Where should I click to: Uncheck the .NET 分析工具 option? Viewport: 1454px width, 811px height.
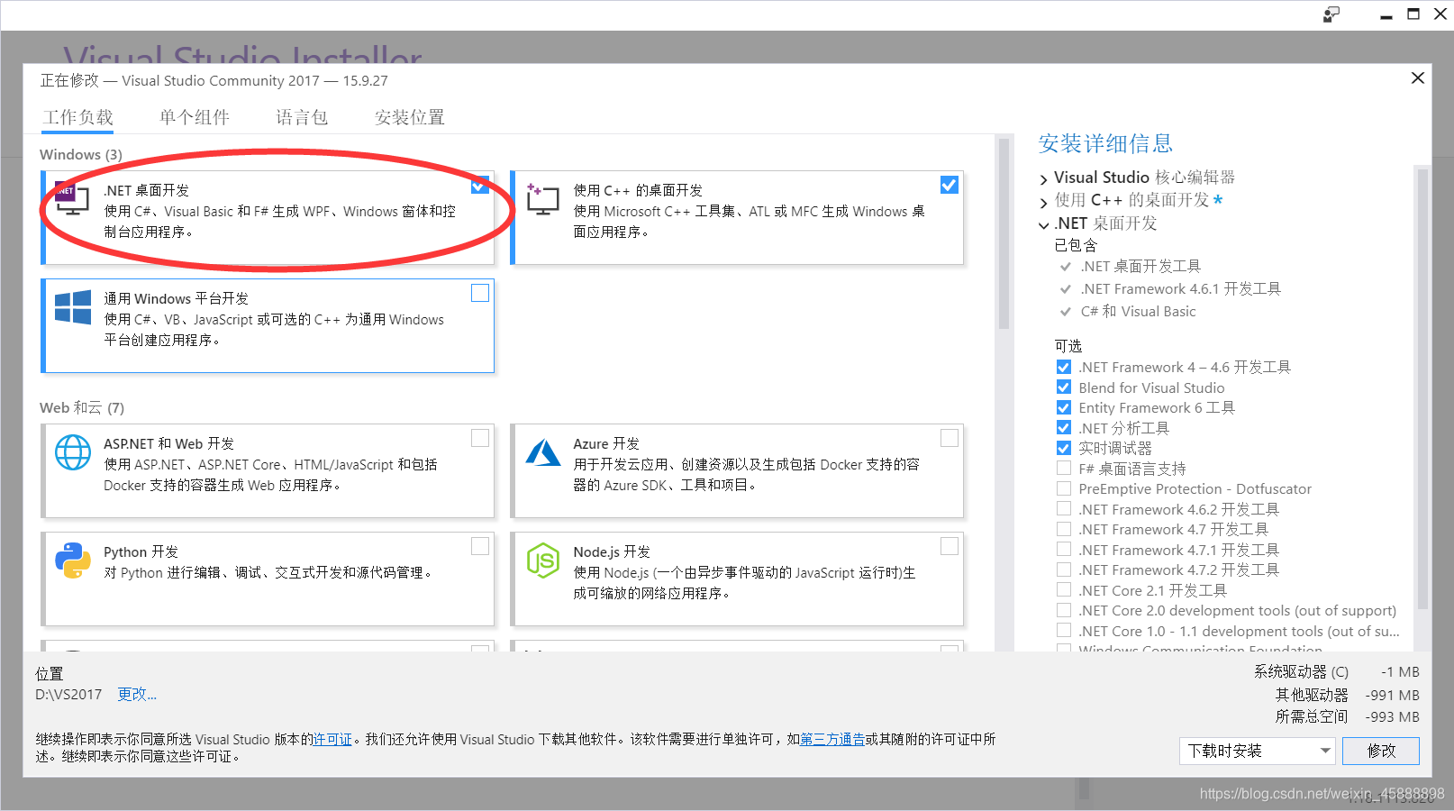pos(1064,428)
